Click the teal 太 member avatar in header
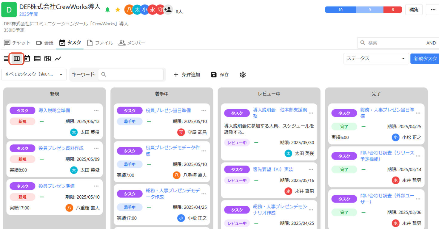The image size is (439, 229). pyautogui.click(x=137, y=10)
